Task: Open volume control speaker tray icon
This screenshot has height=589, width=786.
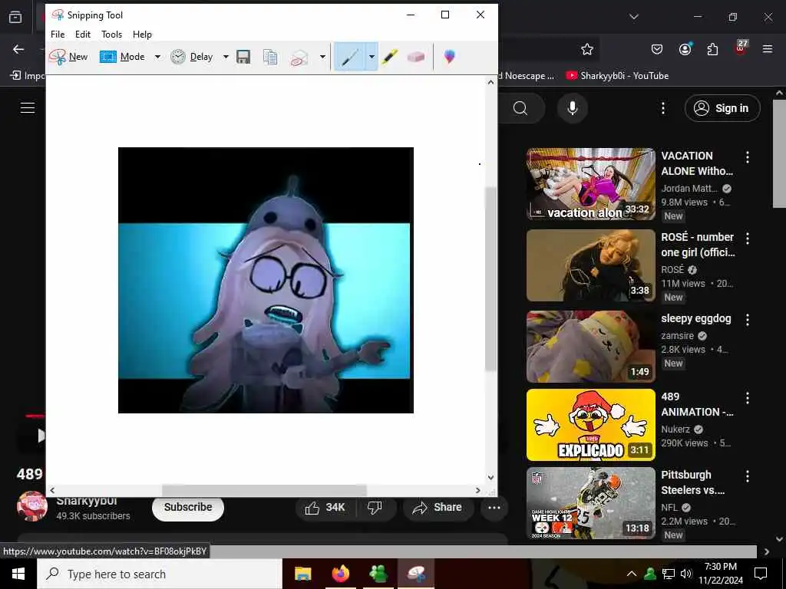Action: (x=686, y=574)
